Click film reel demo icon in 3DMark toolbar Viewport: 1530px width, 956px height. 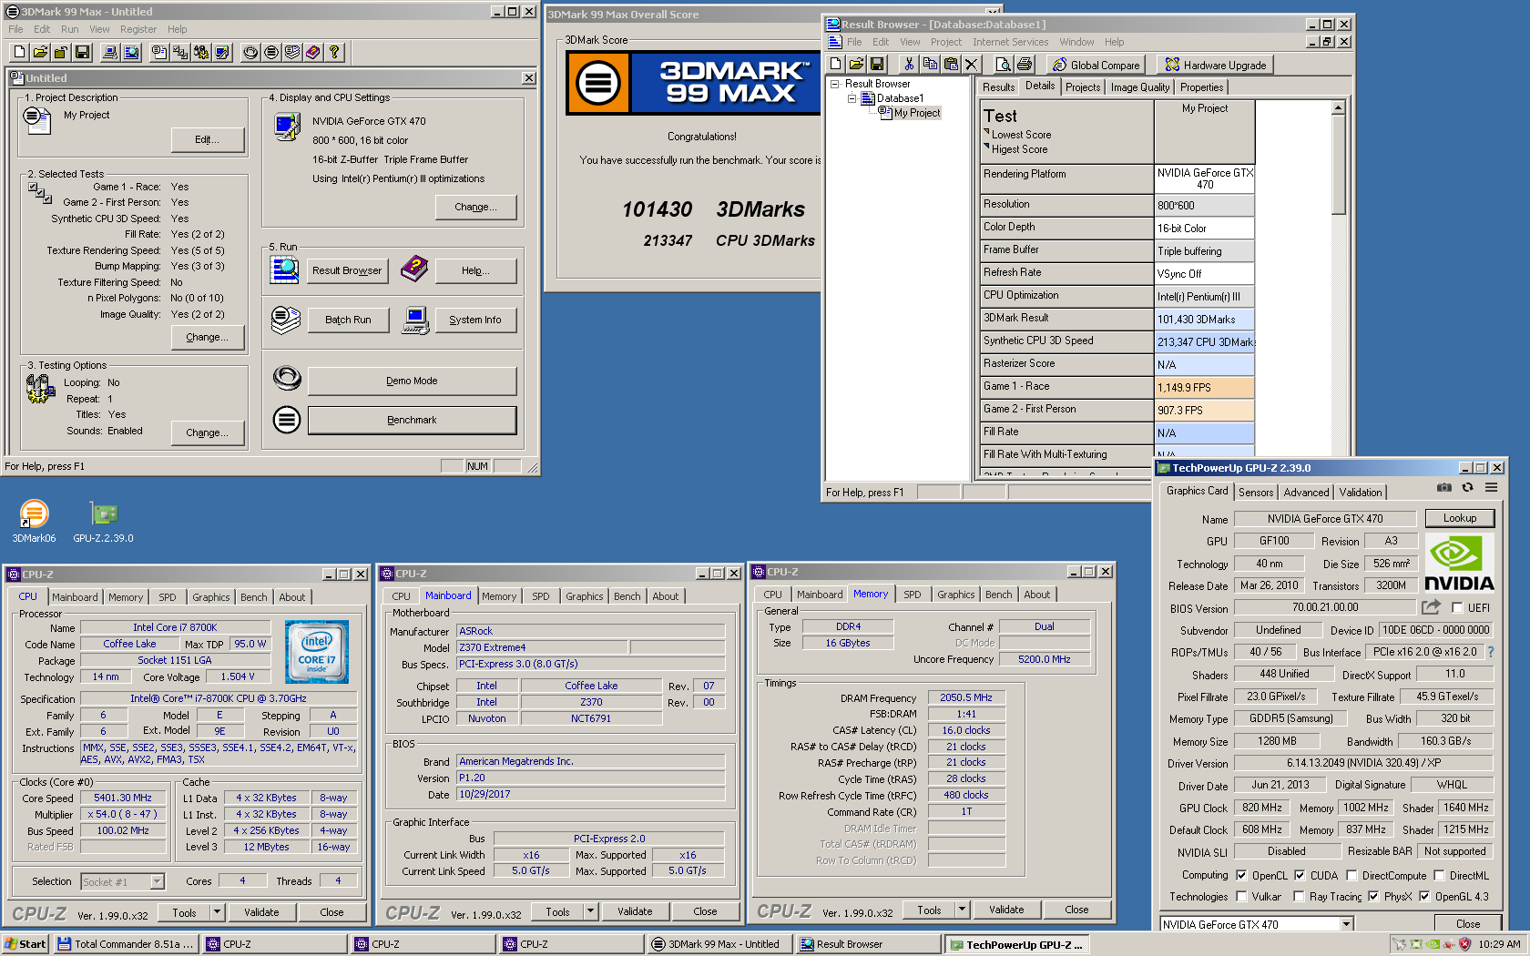pos(250,53)
